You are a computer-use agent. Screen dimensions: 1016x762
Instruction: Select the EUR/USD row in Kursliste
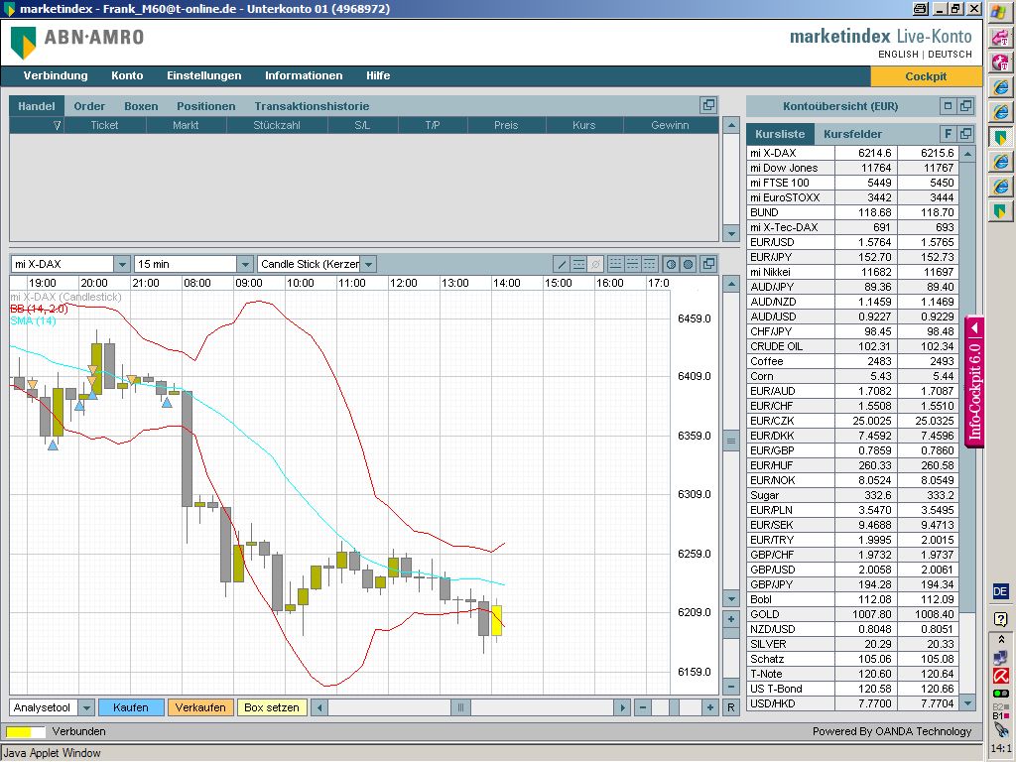pos(852,242)
